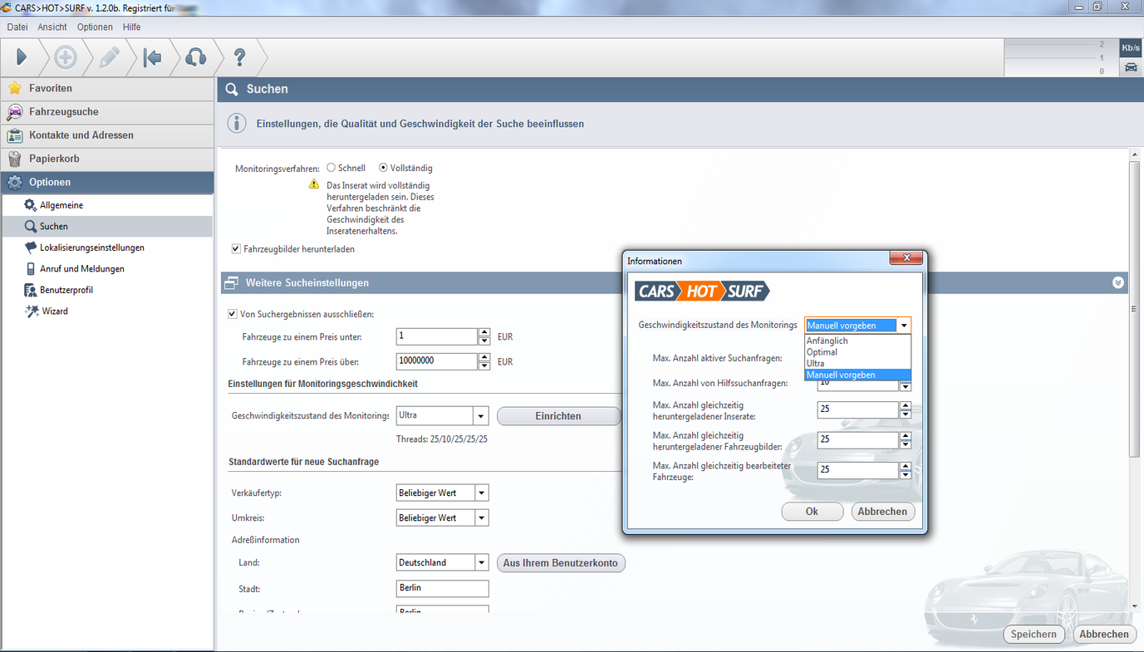Click the question mark help icon
This screenshot has height=652, width=1144.
239,57
